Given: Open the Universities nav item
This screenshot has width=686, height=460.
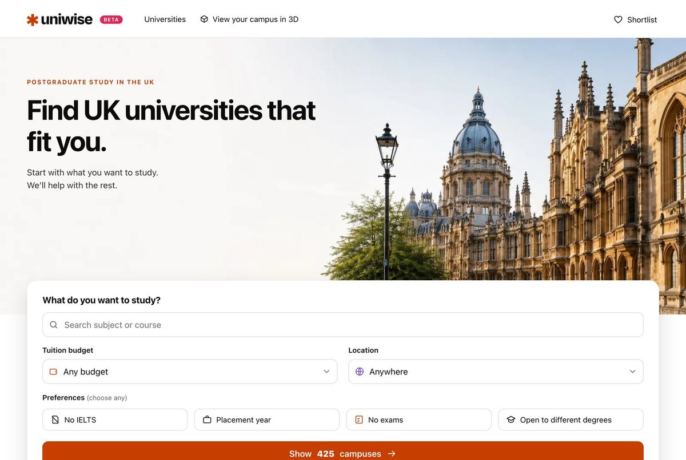Looking at the screenshot, I should click(165, 19).
